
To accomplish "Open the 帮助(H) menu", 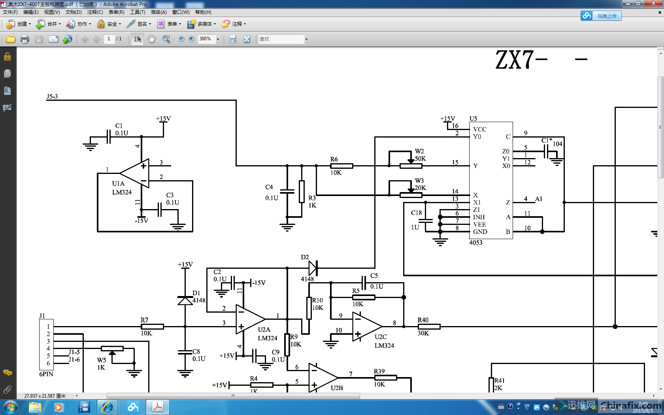I will 203,12.
